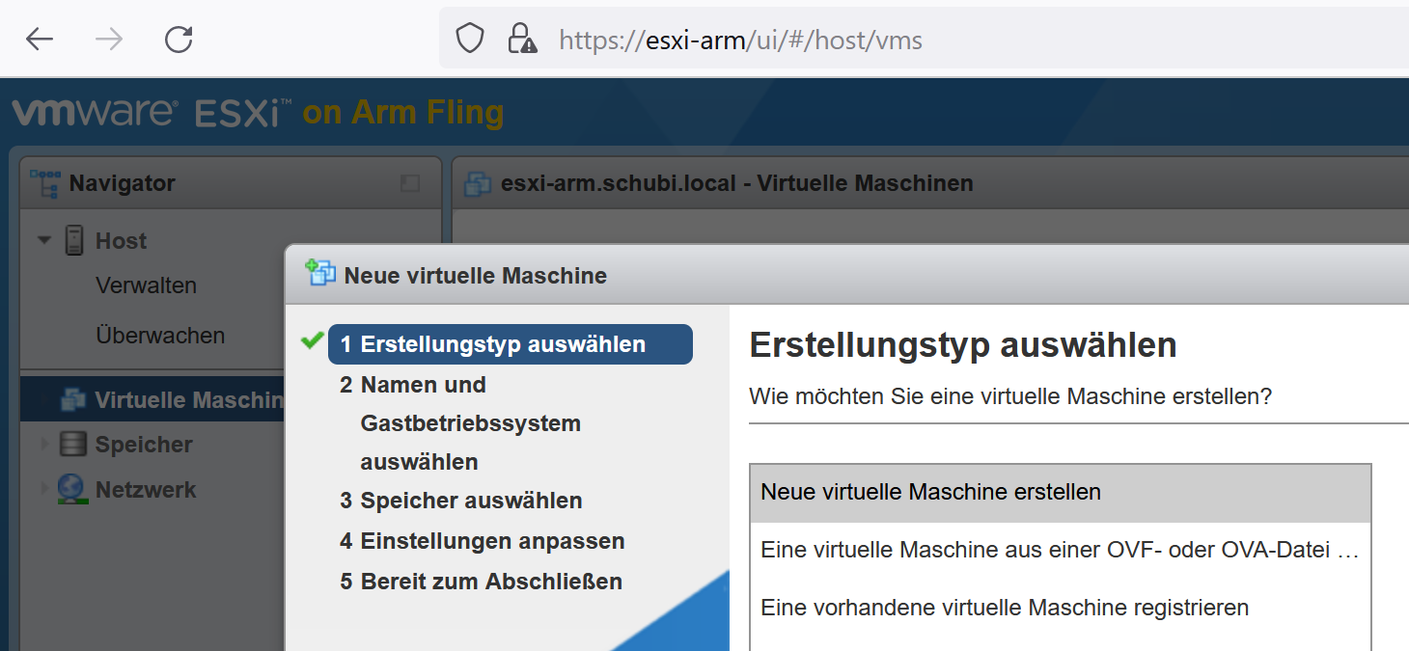The image size is (1409, 651).
Task: Click the browser back arrow
Action: 40,40
